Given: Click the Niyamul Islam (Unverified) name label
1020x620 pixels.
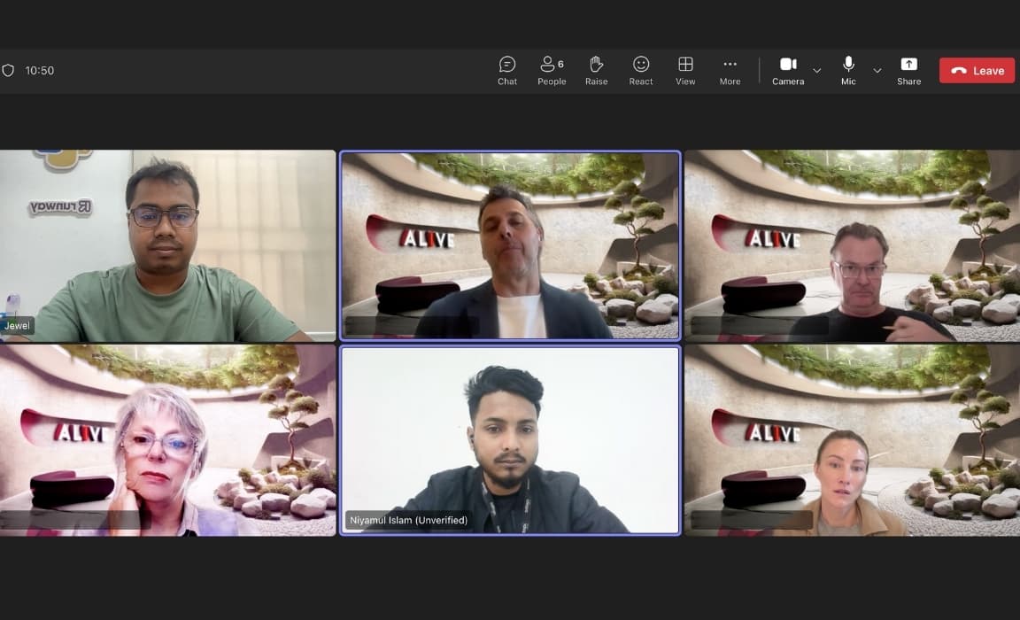Looking at the screenshot, I should coord(408,520).
